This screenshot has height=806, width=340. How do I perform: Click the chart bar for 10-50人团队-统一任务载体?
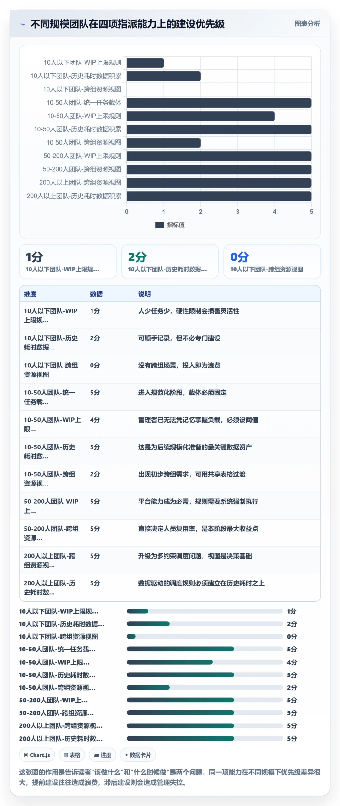pos(219,103)
